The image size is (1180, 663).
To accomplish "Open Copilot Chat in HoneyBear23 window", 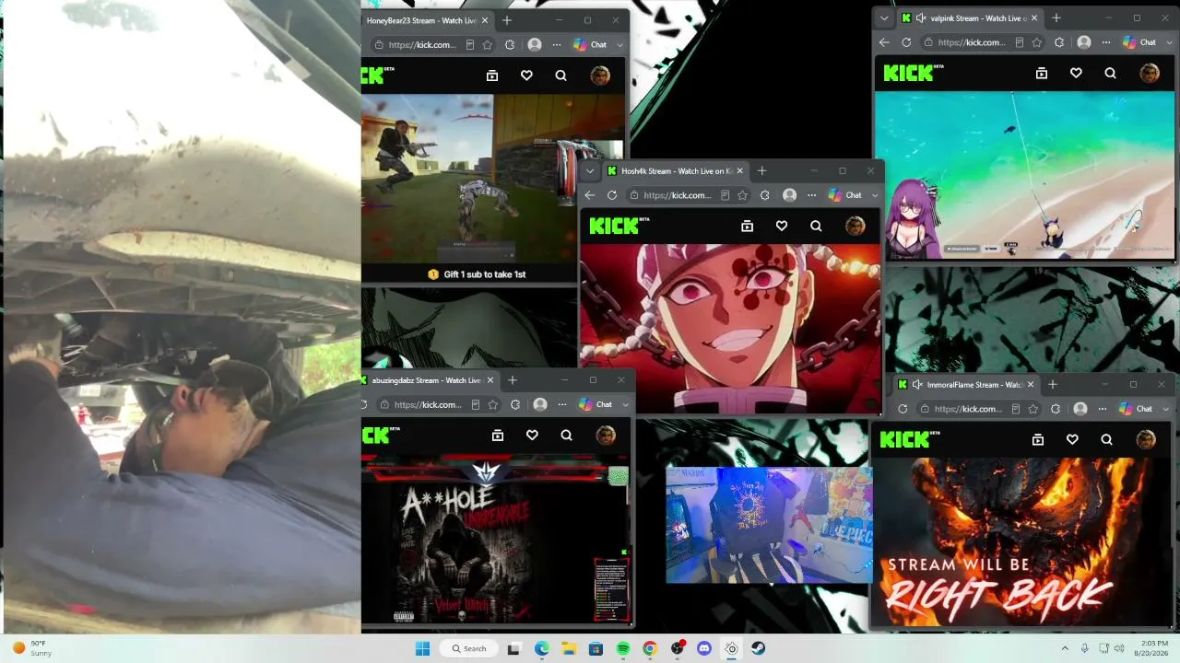I will click(590, 44).
